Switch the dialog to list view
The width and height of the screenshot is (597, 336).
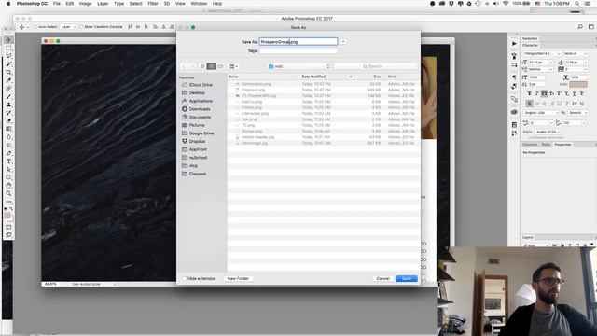click(212, 66)
